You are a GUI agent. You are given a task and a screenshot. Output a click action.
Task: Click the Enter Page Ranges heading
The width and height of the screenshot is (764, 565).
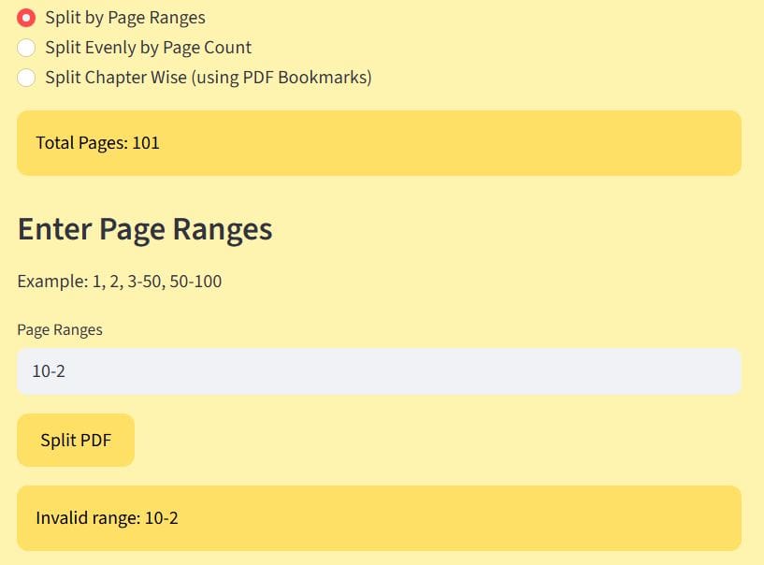click(144, 228)
